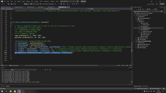Click the Solution Explorer search magnifier icon

pyautogui.click(x=161, y=11)
